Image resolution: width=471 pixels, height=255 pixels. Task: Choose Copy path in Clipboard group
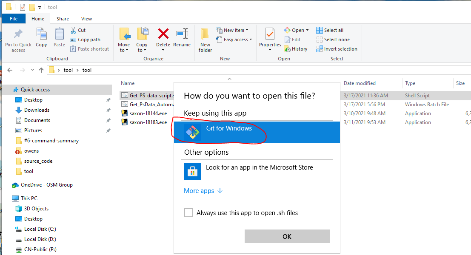pyautogui.click(x=86, y=40)
